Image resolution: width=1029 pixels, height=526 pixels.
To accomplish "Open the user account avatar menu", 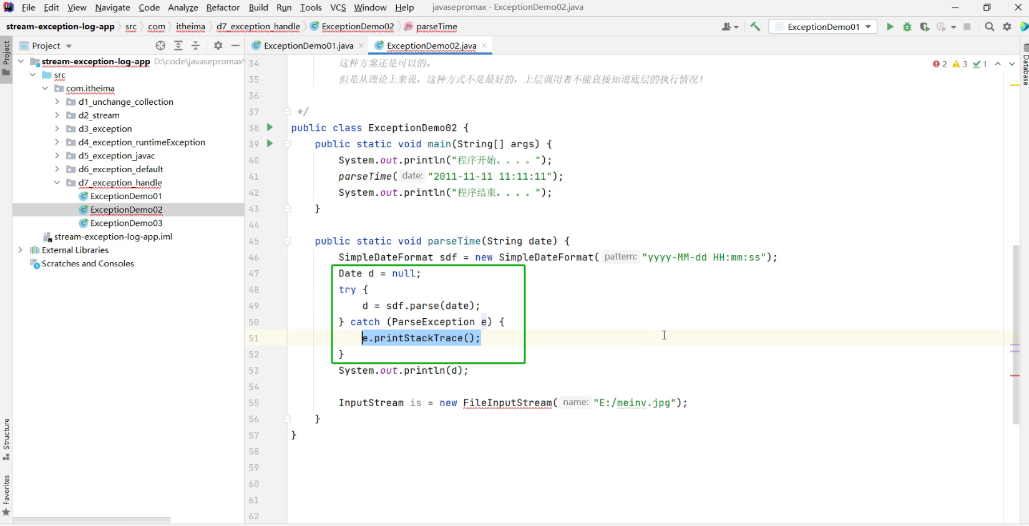I will [729, 27].
